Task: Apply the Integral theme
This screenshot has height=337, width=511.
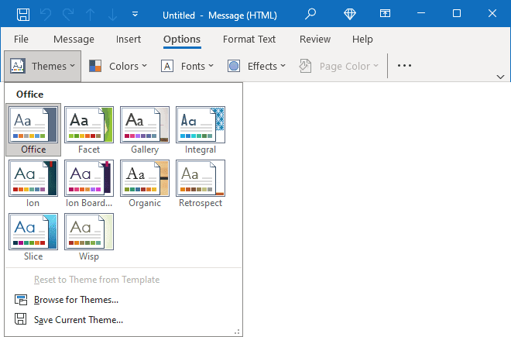Action: pyautogui.click(x=201, y=130)
